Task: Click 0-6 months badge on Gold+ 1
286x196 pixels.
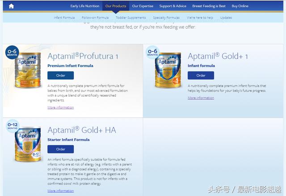Action: [x=152, y=52]
